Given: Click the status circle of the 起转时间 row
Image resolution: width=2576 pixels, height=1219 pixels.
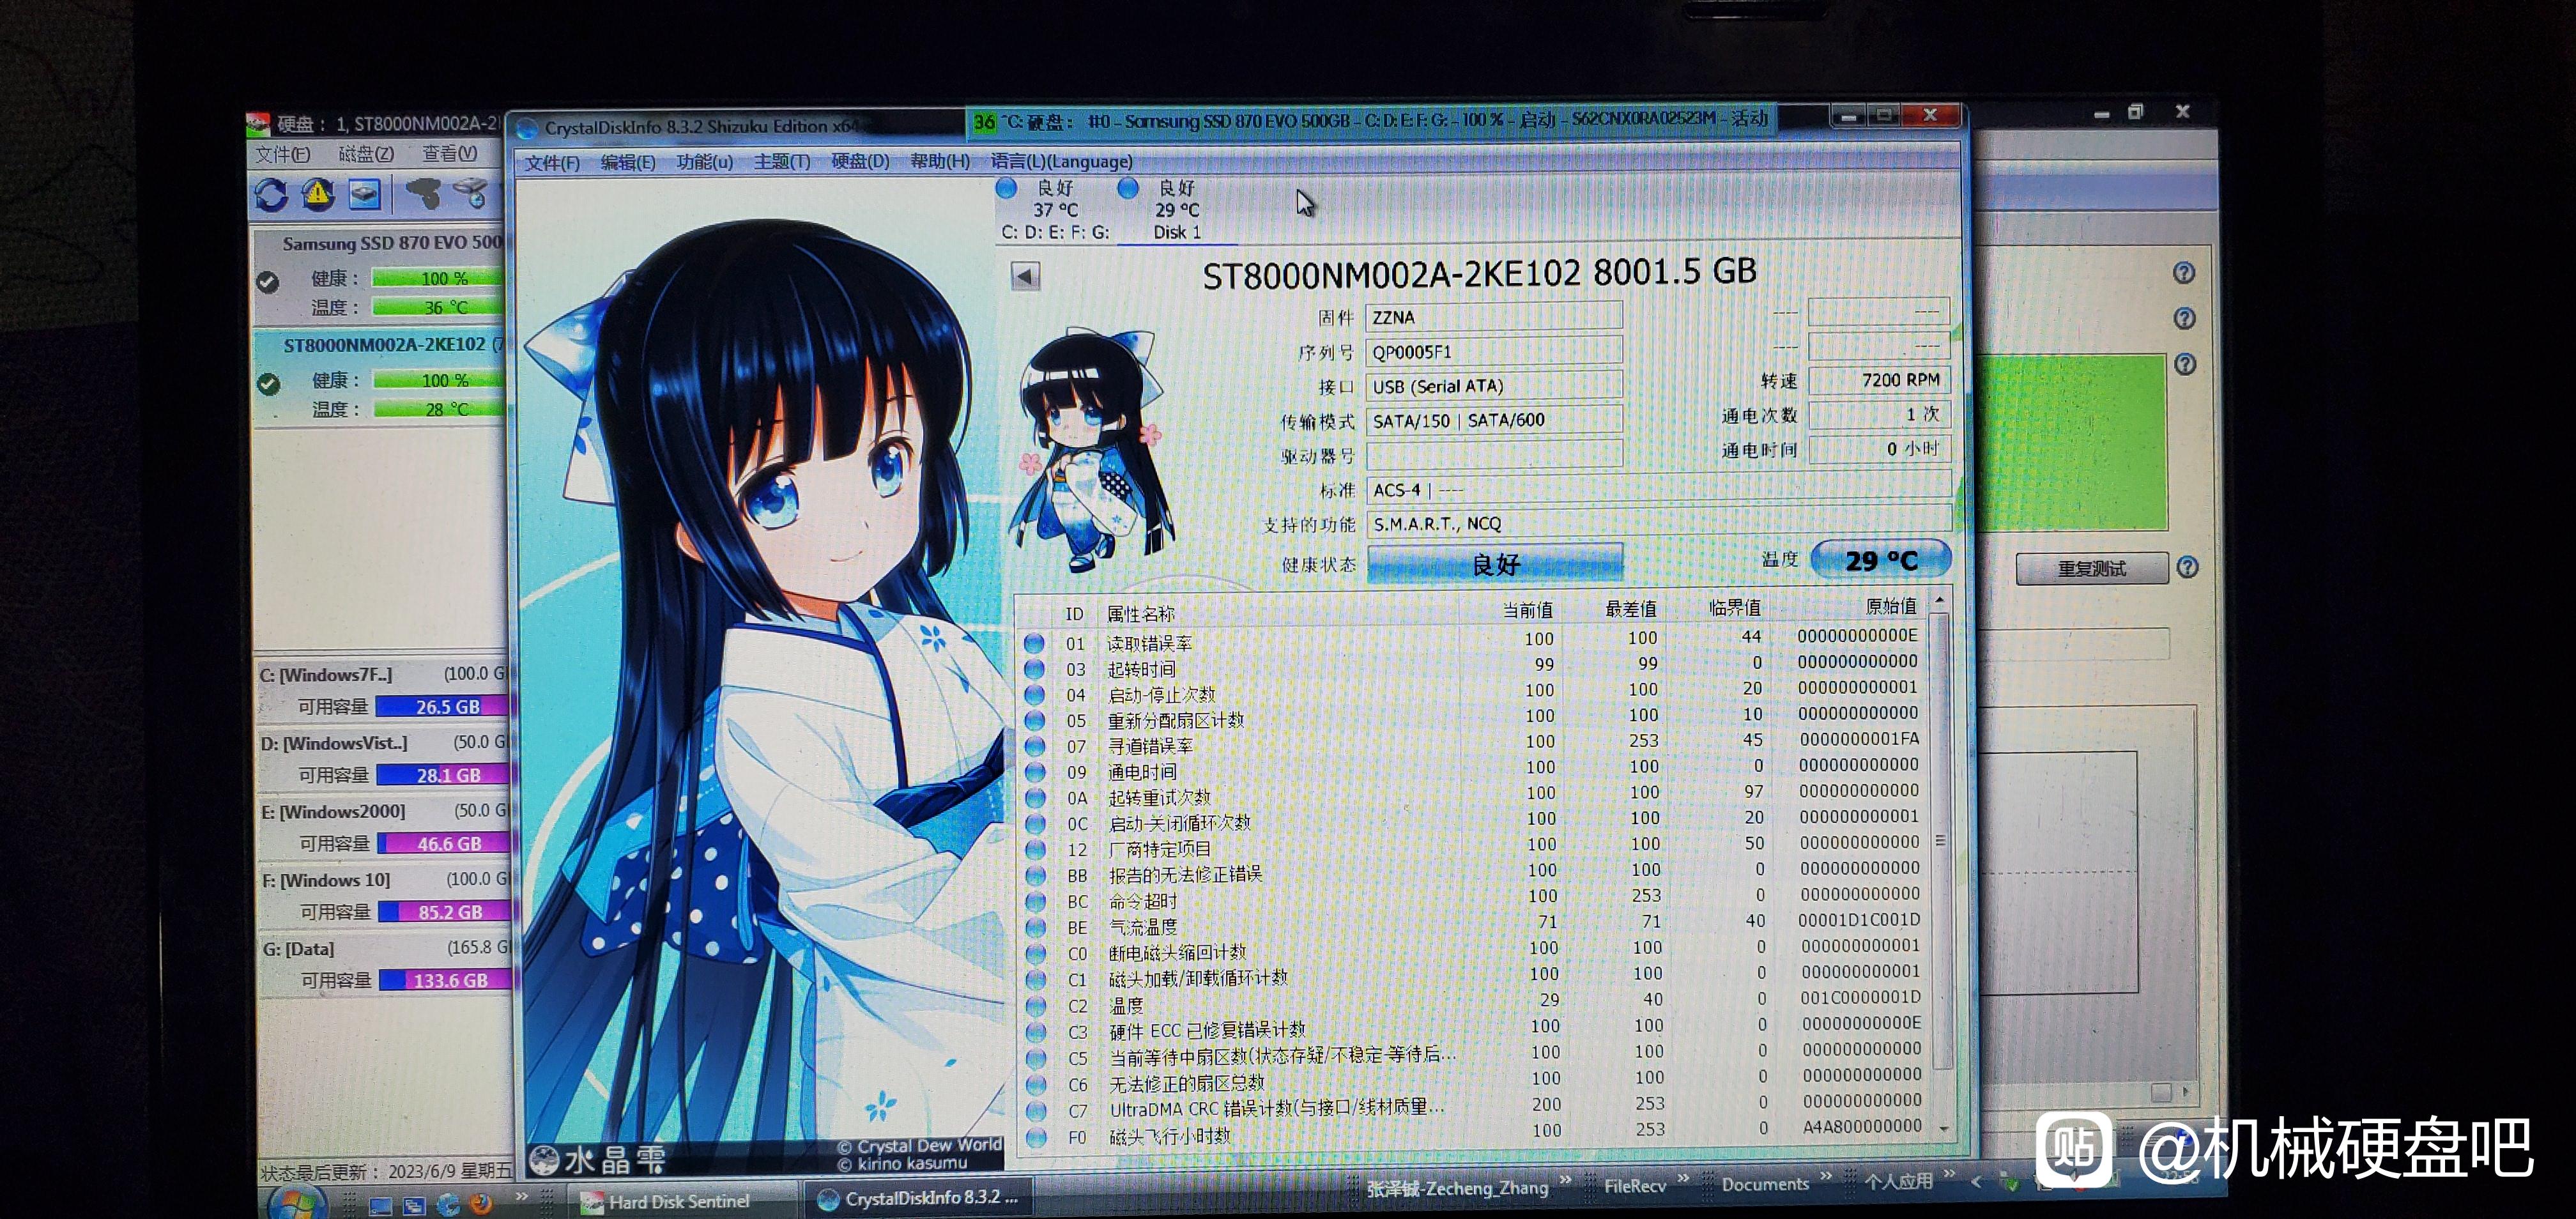Looking at the screenshot, I should click(1035, 669).
